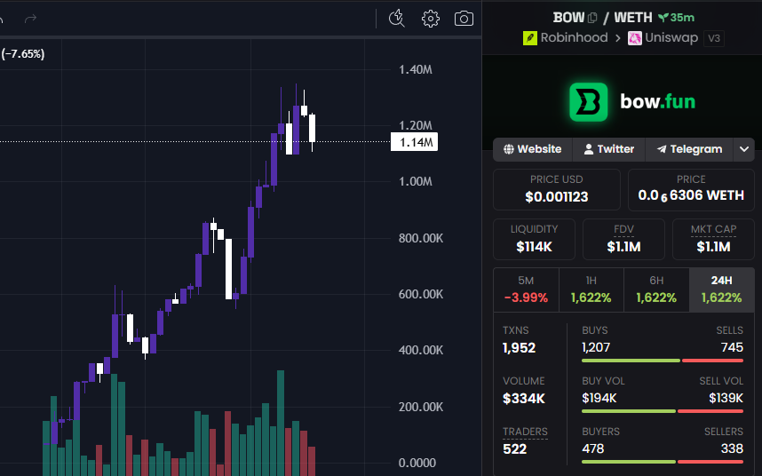The width and height of the screenshot is (762, 476).
Task: Expand more social links chevron
Action: coord(744,149)
